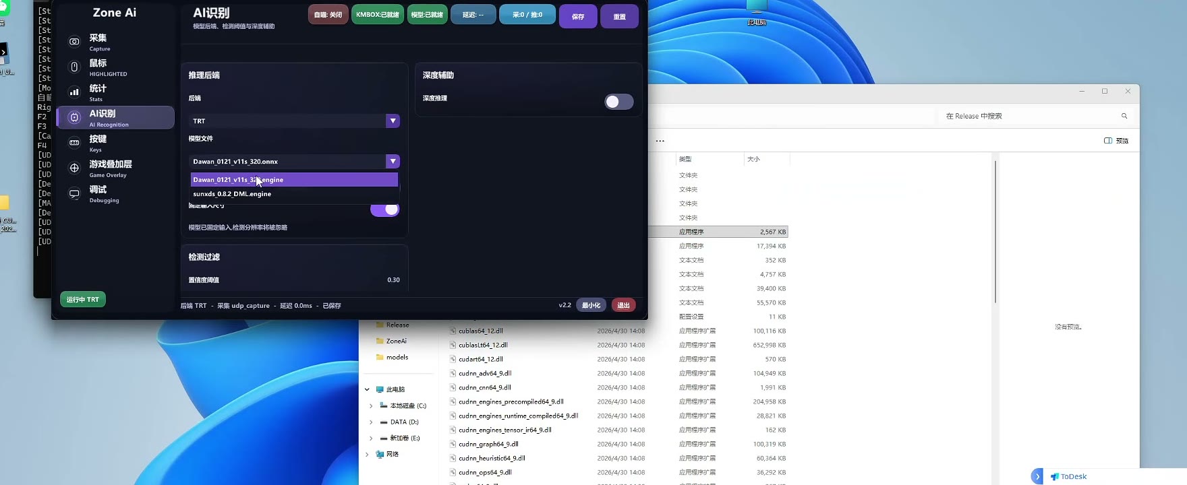Open the Debugging chat-bubble icon
The image size is (1187, 485).
74,194
